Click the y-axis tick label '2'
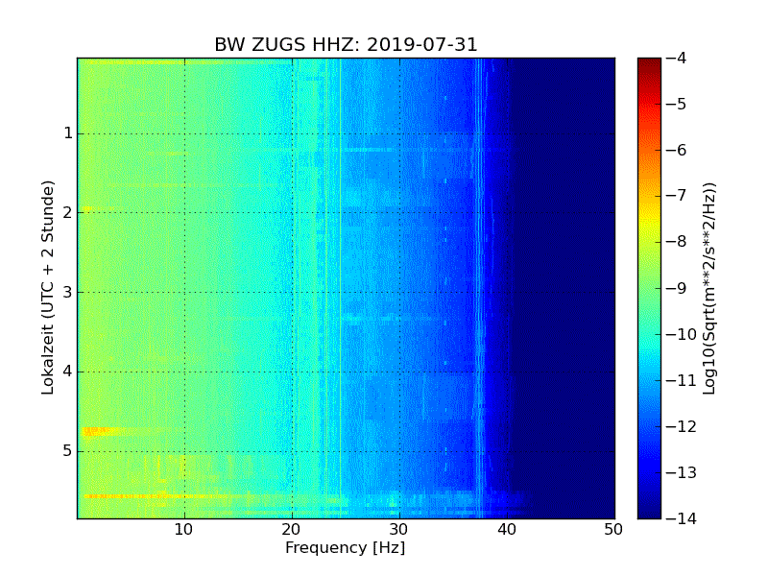768x576 pixels. pos(68,212)
